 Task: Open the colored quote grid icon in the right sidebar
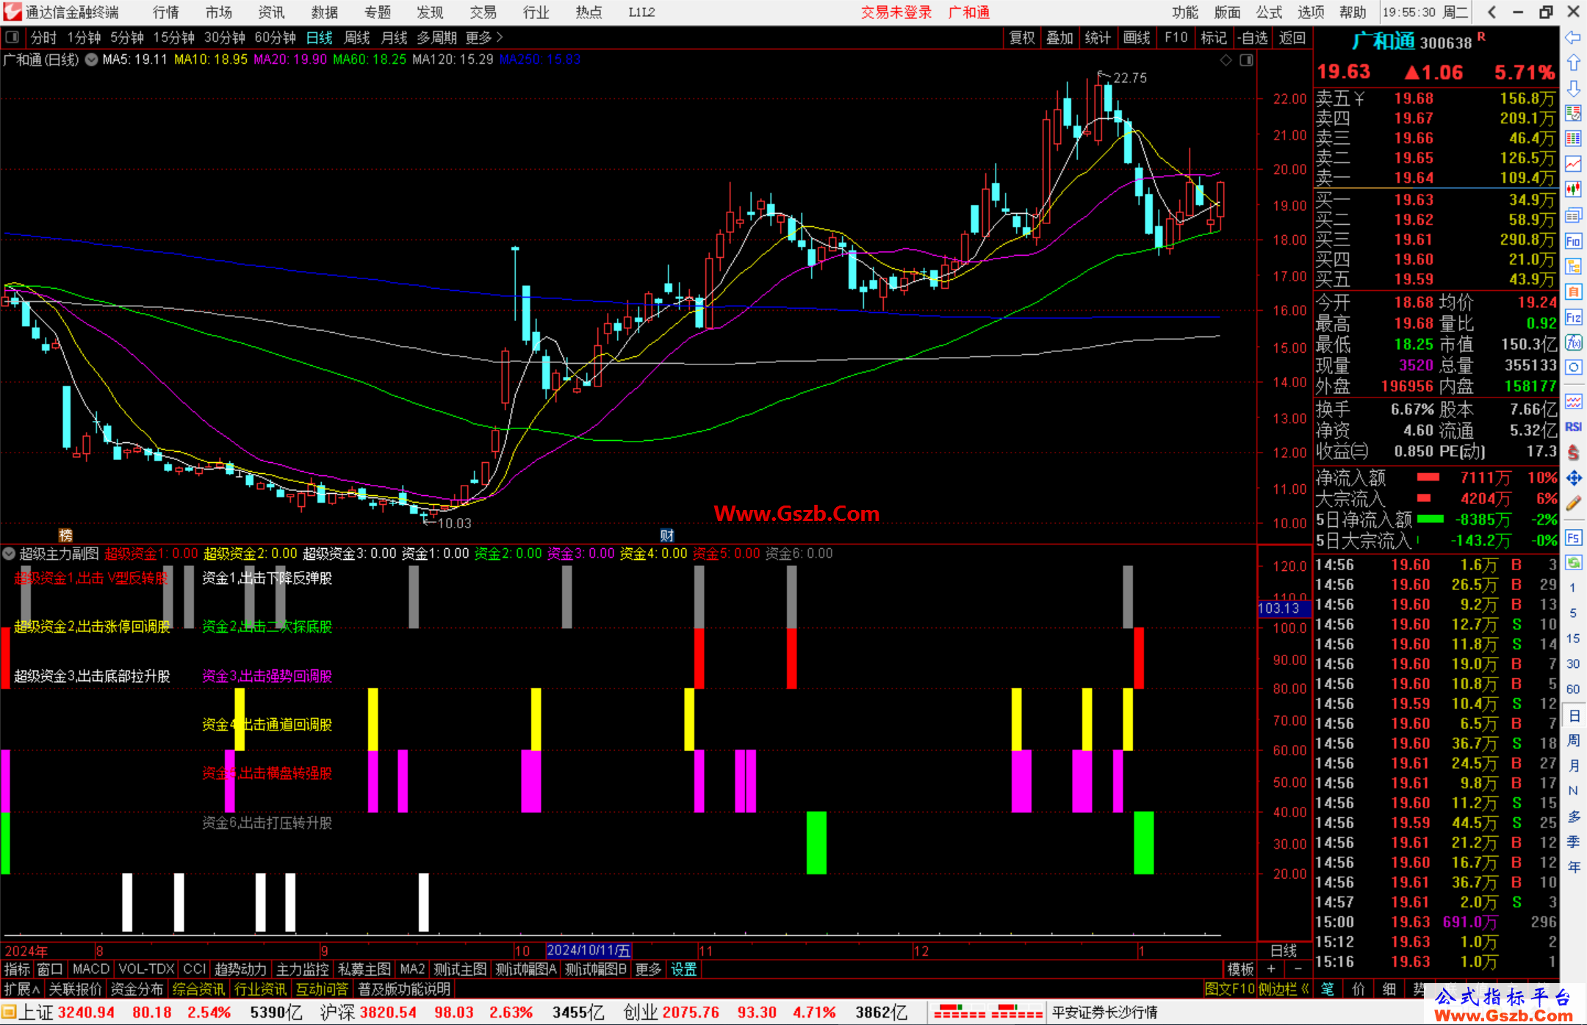click(1573, 139)
